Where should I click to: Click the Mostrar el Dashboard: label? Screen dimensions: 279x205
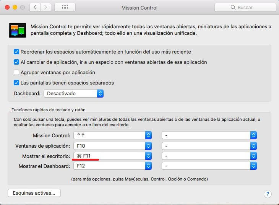44,166
